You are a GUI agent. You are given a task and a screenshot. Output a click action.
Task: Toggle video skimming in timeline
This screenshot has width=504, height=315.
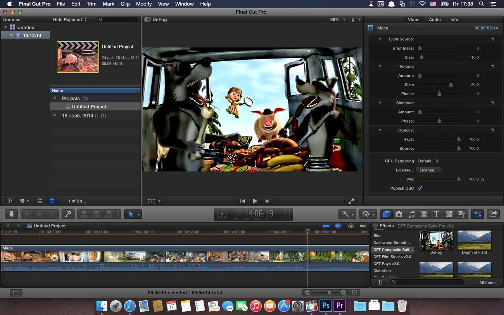(326, 226)
